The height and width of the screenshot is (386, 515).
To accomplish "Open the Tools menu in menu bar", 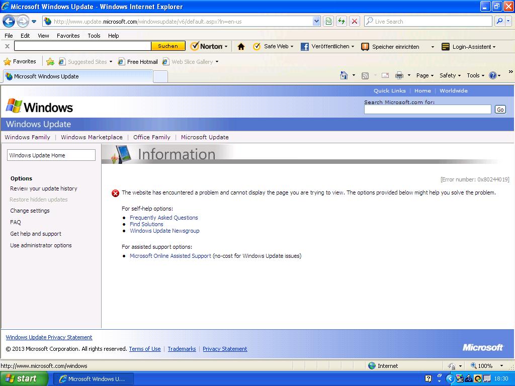I will click(x=94, y=36).
